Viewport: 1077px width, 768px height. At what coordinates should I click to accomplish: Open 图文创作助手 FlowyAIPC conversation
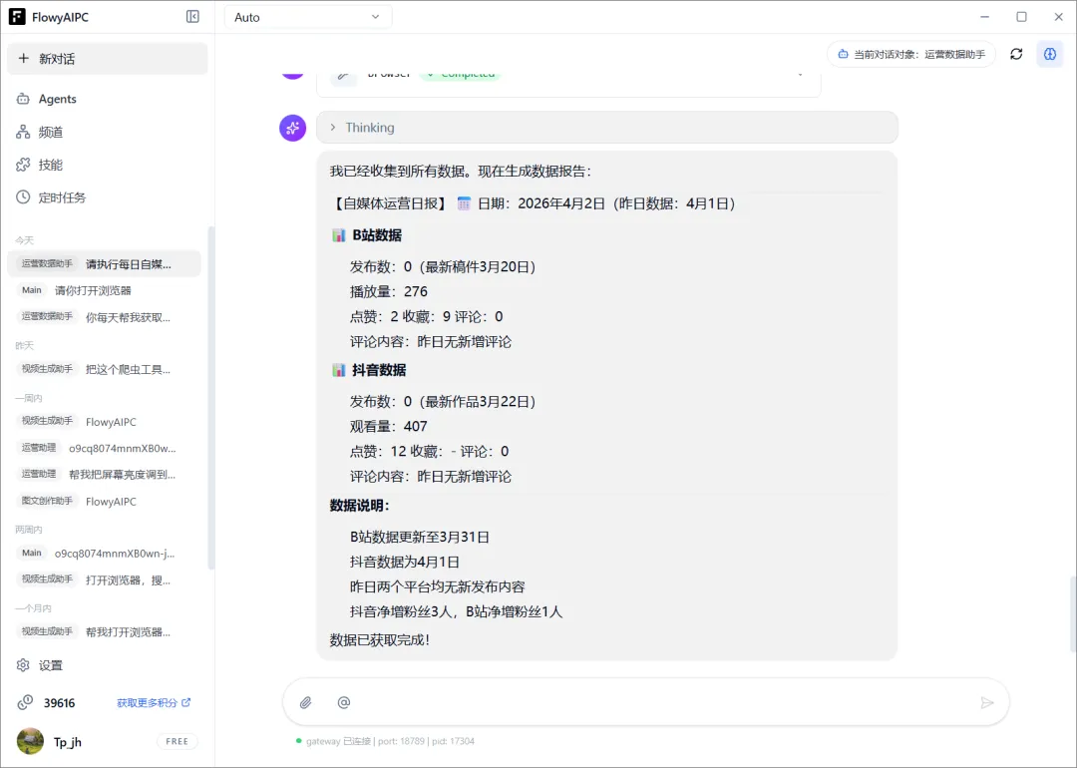pos(104,502)
